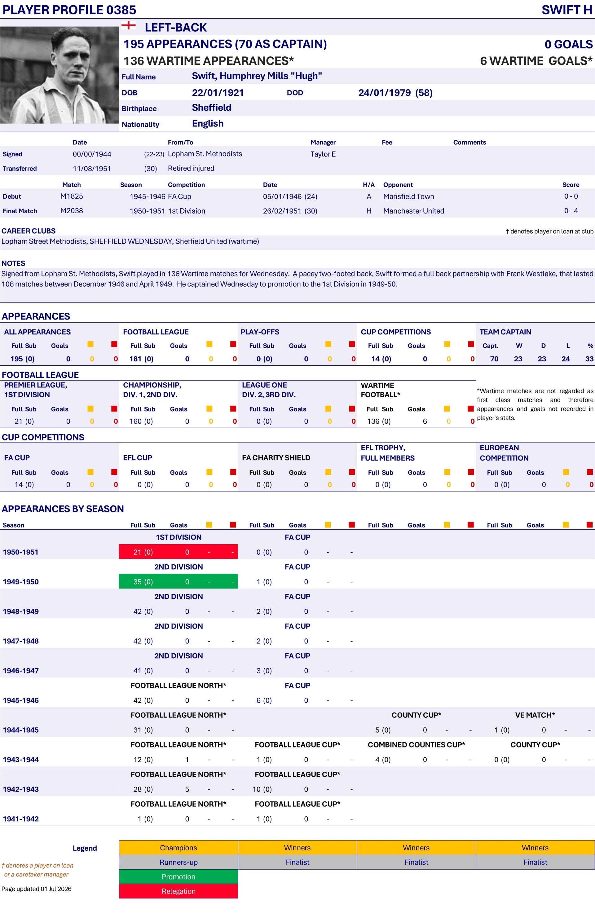Viewport: 595px width, 913px height.
Task: Select the red Relegation legend swatch
Action: [x=178, y=891]
